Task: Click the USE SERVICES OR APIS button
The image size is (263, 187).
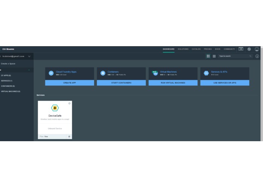Action: [x=225, y=83]
